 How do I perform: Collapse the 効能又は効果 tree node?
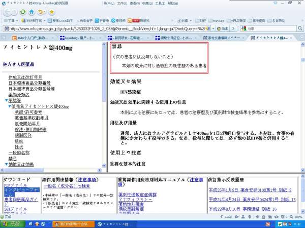click(x=7, y=164)
